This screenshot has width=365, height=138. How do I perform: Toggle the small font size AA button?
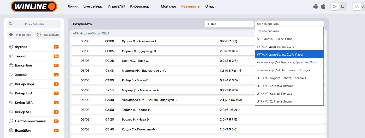pyautogui.click(x=357, y=7)
